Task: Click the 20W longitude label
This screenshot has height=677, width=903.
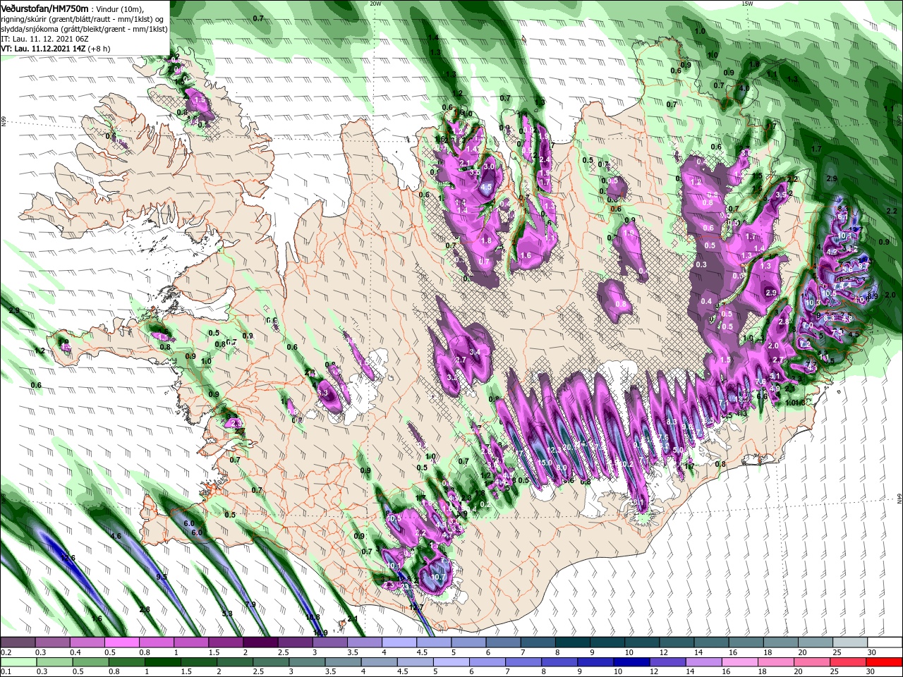Action: pos(375,3)
